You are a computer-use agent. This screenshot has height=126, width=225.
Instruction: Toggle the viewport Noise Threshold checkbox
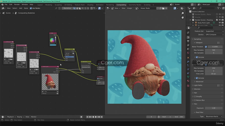pyautogui.click(x=206, y=47)
